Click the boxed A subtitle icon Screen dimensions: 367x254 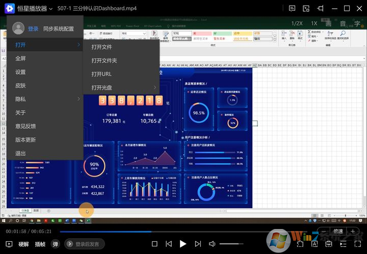(x=314, y=244)
